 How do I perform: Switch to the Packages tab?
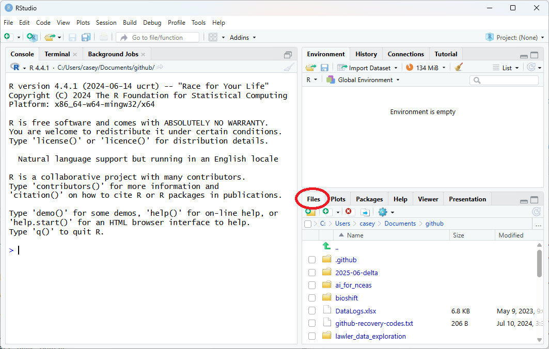point(369,199)
